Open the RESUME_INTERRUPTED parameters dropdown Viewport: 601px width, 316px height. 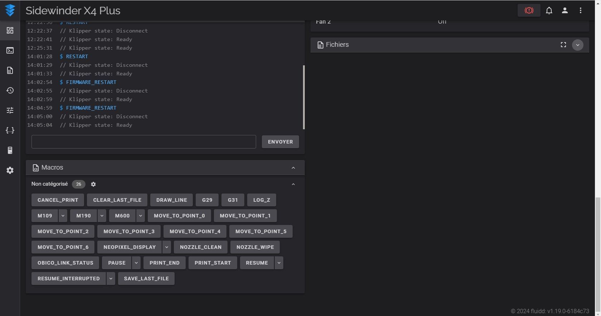111,279
